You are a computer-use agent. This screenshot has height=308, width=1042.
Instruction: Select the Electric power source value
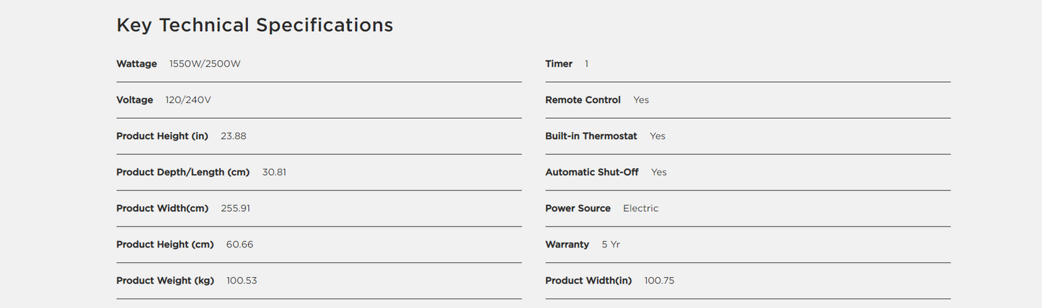(640, 208)
